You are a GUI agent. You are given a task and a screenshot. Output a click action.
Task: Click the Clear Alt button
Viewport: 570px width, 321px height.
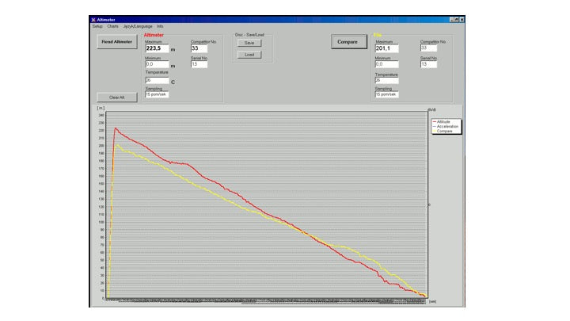point(117,97)
